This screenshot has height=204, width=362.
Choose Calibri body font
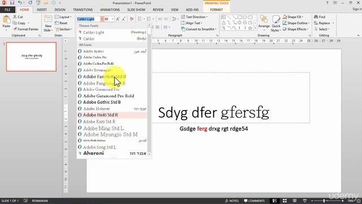tap(112, 39)
